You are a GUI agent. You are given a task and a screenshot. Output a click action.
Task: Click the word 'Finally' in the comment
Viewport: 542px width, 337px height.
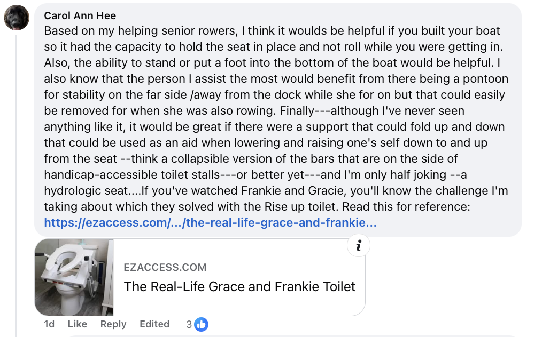coord(297,111)
